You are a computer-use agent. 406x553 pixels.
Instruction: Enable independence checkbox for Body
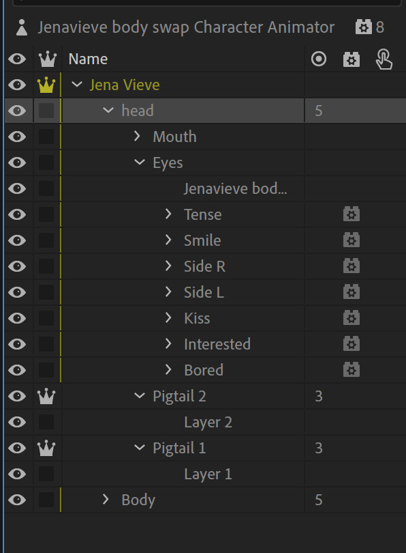click(46, 500)
